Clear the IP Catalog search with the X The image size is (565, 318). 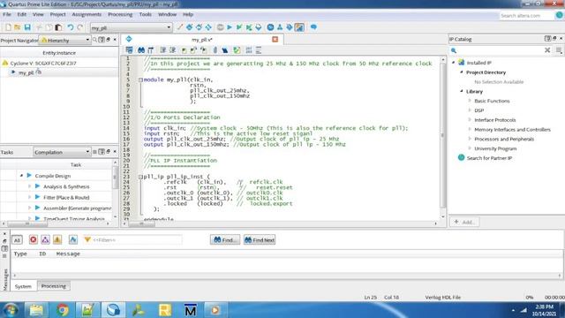tap(547, 50)
